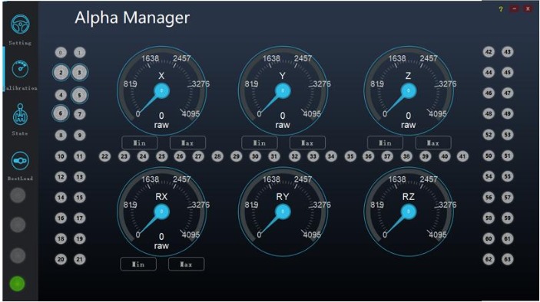This screenshot has width=540, height=302.
Task: Click button indicator 62
Action: pyautogui.click(x=489, y=259)
